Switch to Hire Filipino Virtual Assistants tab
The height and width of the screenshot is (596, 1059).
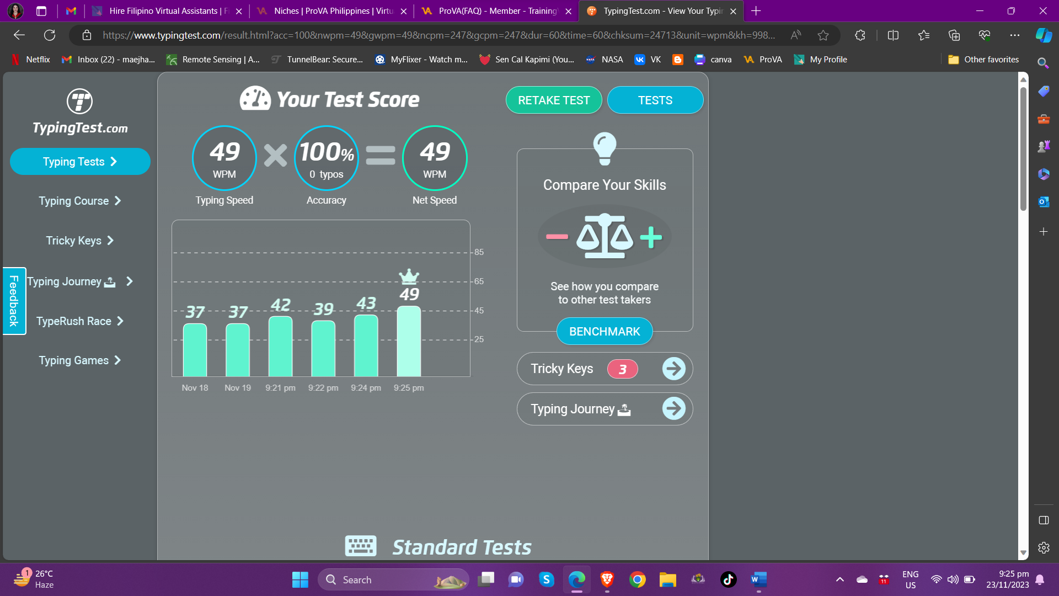pyautogui.click(x=165, y=11)
